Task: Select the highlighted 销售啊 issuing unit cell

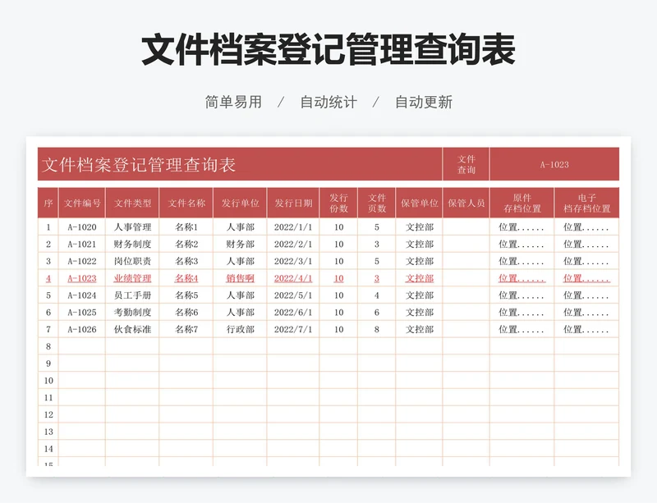Action: coord(240,278)
